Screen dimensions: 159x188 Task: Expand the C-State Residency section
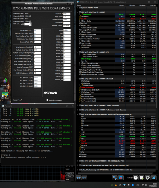click(x=77, y=105)
